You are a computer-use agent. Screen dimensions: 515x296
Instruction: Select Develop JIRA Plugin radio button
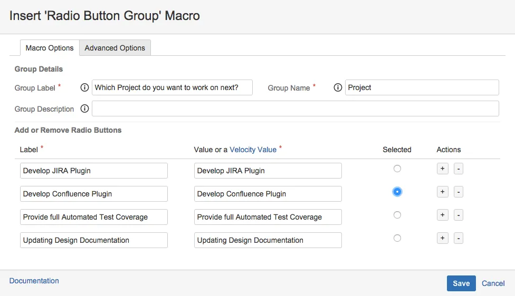(397, 169)
